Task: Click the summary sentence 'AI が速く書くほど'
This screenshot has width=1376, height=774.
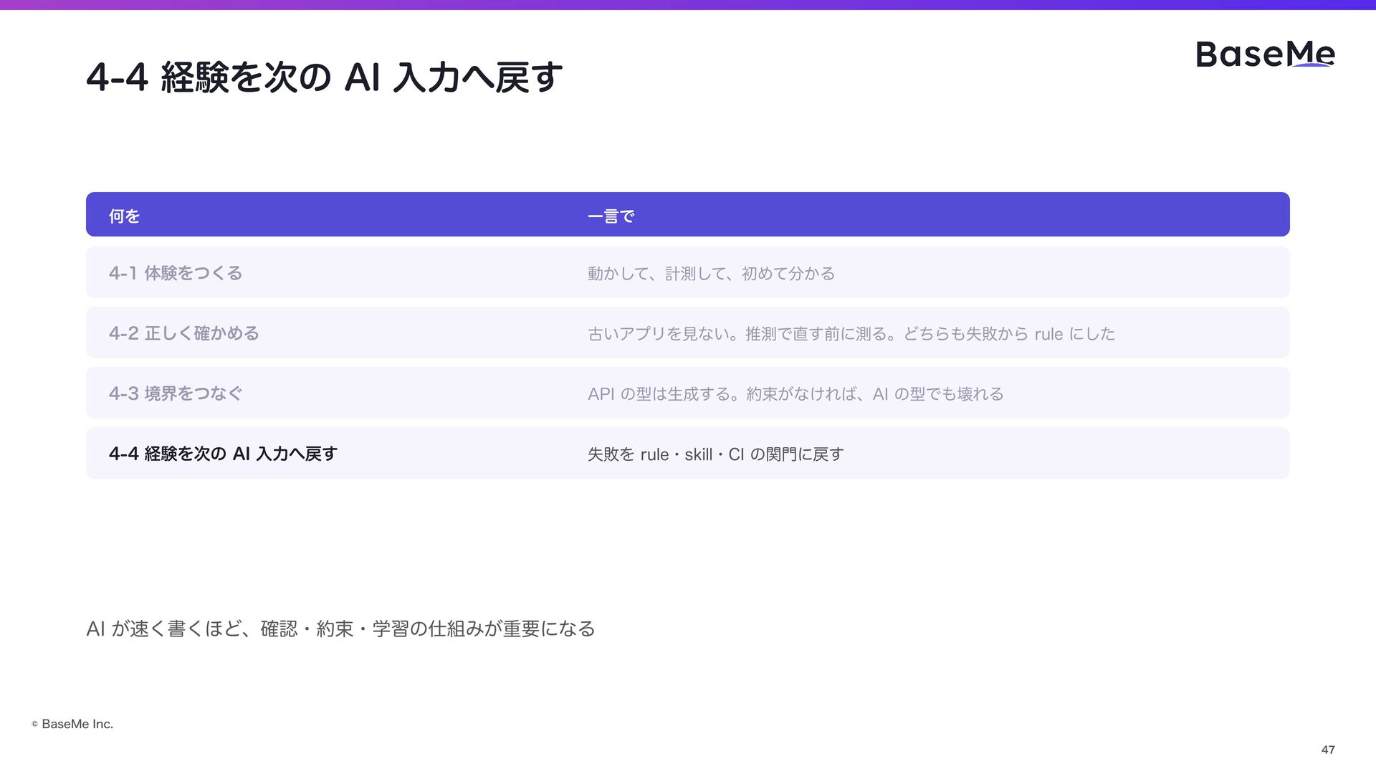Action: coord(340,629)
